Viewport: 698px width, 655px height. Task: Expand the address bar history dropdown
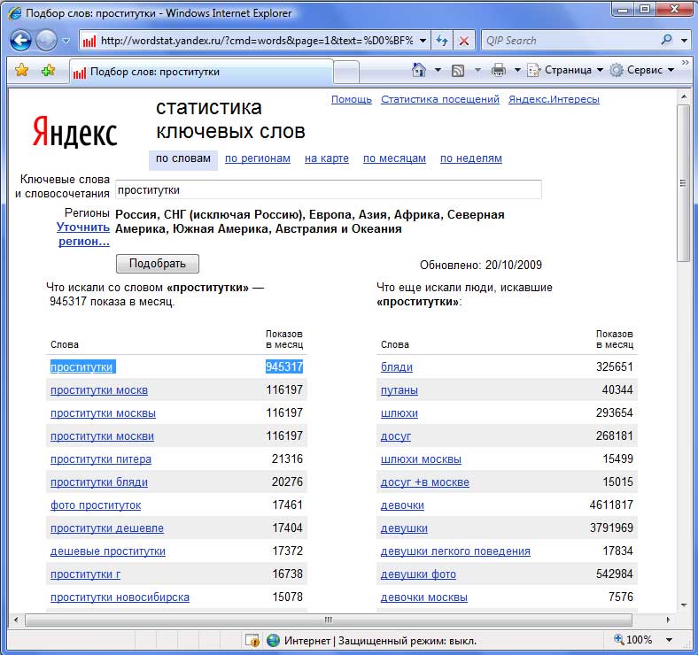pos(423,41)
